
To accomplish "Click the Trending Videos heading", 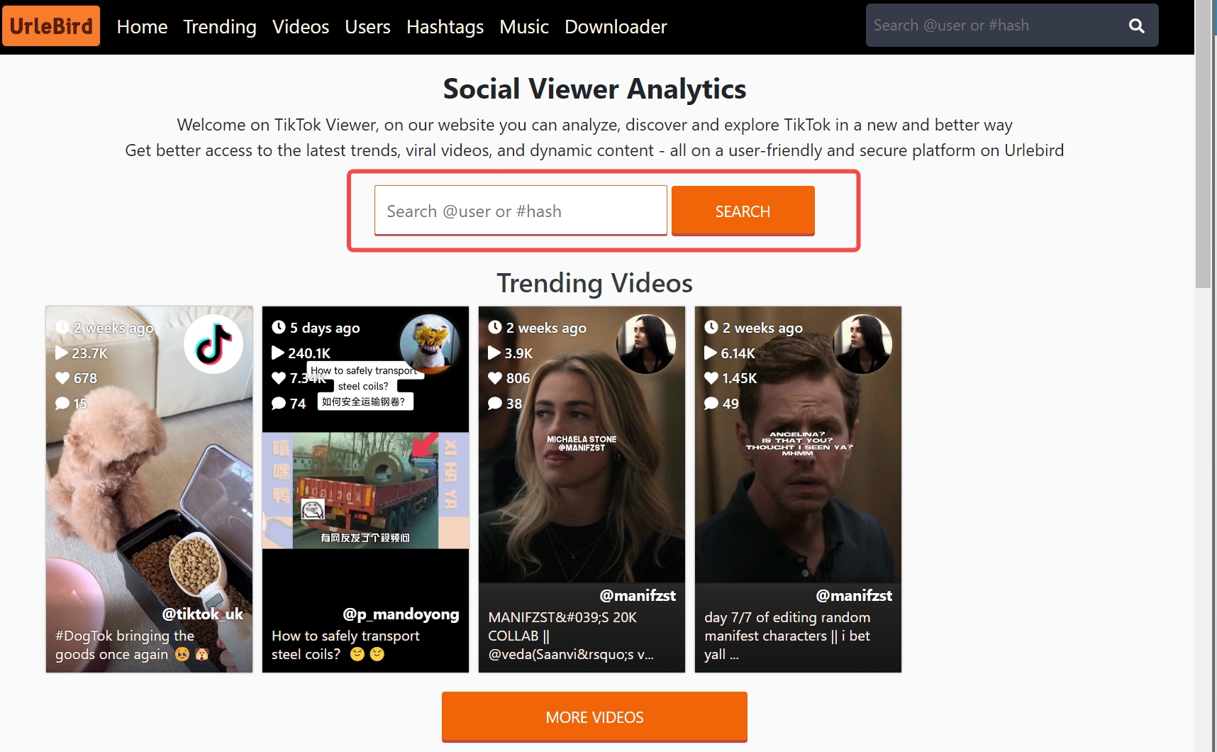I will tap(594, 283).
